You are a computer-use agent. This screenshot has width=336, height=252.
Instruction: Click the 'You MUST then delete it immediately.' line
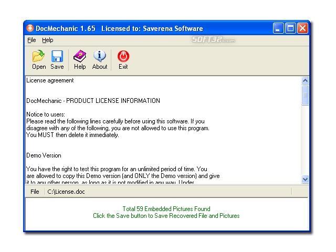(x=72, y=135)
